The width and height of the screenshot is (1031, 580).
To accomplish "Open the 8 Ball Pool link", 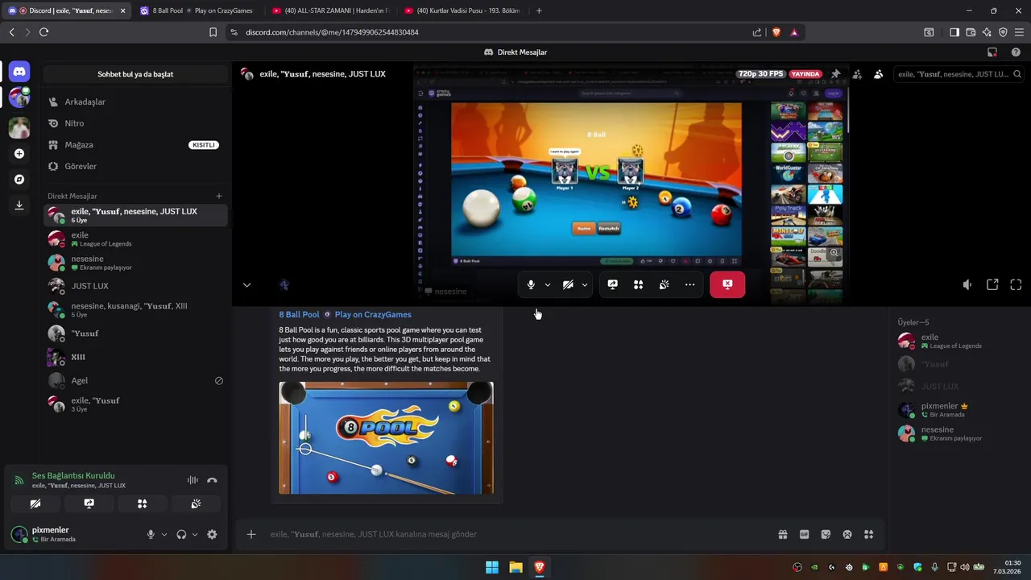I will coord(299,314).
